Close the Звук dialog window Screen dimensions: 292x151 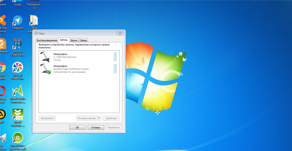(x=120, y=34)
